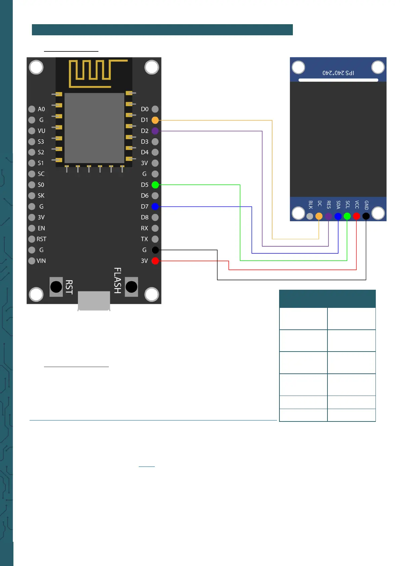Screen dimensions: 400x566
Task: Click the dark screen area of the display
Action: click(x=338, y=139)
